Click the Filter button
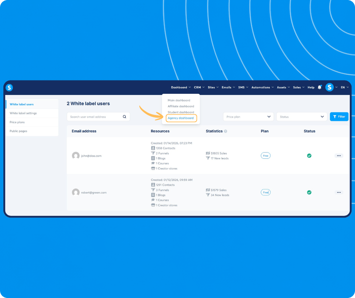 (339, 116)
